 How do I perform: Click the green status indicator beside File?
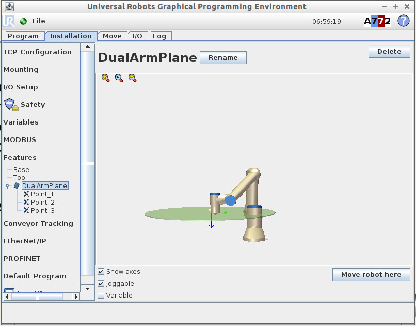point(23,21)
